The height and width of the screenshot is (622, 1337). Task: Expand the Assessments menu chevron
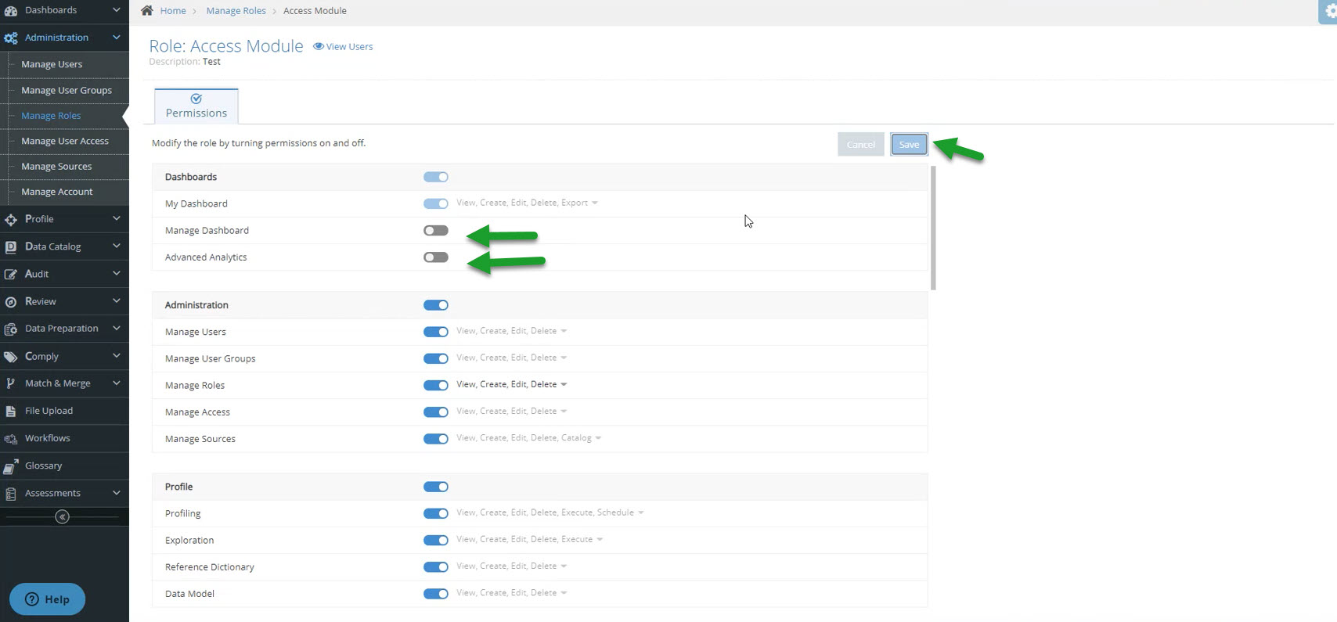117,493
